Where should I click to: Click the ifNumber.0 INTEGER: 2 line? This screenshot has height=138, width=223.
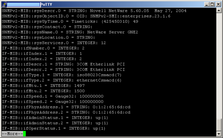click(x=43, y=48)
